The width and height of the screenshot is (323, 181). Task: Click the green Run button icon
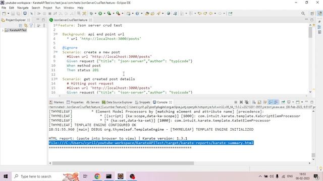(x=100, y=14)
